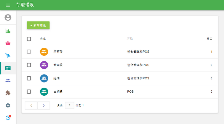Open the help question mark icon
Image resolution: width=224 pixels, height=124 pixels.
coord(8,117)
